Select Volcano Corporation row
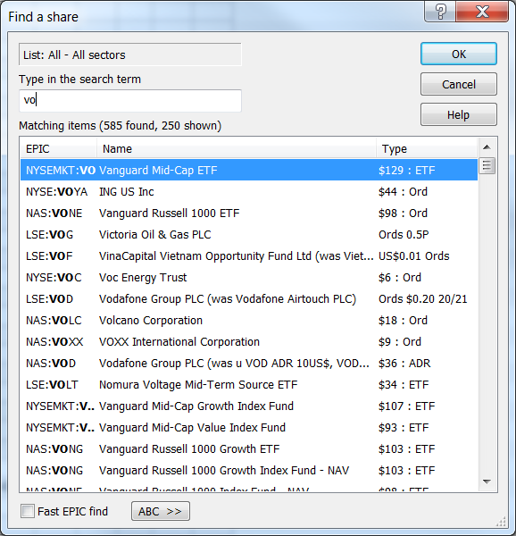Viewport: 516px width, 536px height. (x=249, y=321)
